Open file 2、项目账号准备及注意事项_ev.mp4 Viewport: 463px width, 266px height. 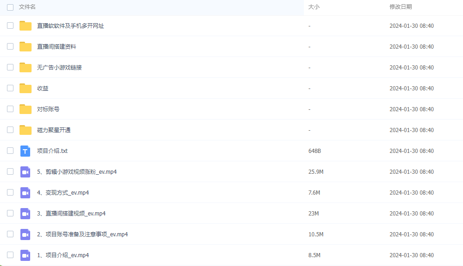82,234
